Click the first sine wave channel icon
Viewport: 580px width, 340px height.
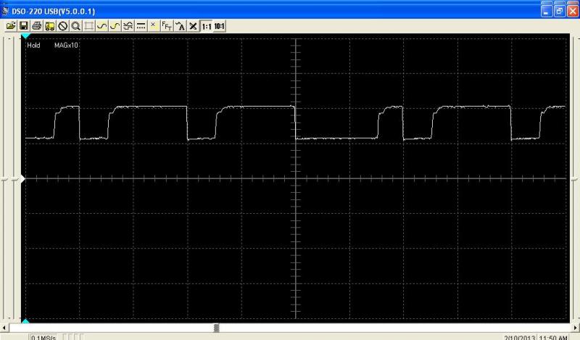pyautogui.click(x=101, y=26)
